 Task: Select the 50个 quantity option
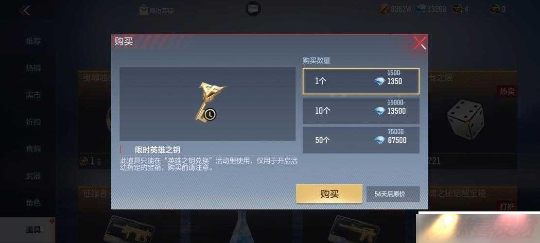[x=361, y=140]
